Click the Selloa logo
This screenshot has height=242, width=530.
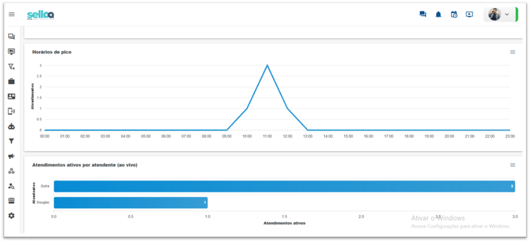point(41,15)
